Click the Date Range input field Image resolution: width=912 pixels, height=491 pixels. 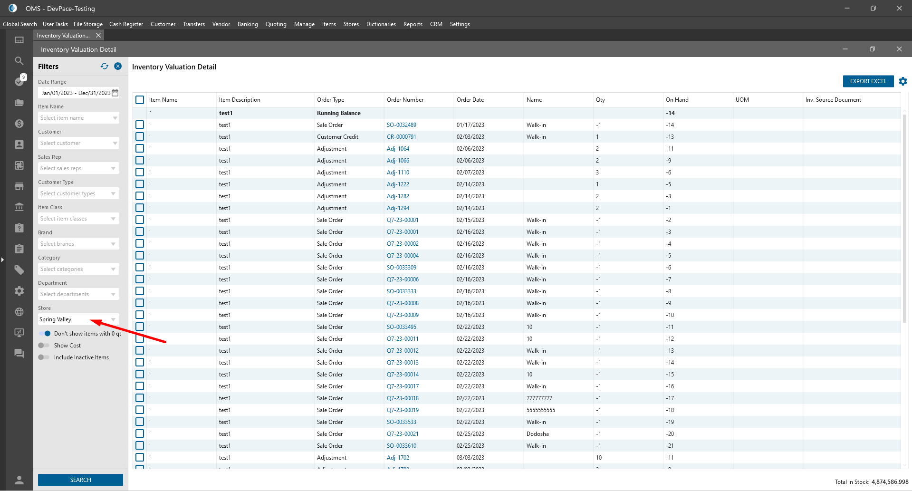[x=76, y=93]
